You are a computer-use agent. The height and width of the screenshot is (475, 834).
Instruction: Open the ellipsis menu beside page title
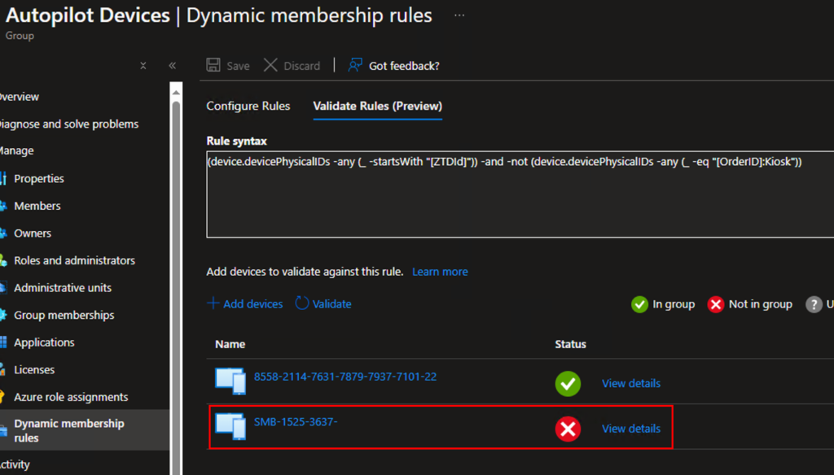pyautogui.click(x=459, y=15)
